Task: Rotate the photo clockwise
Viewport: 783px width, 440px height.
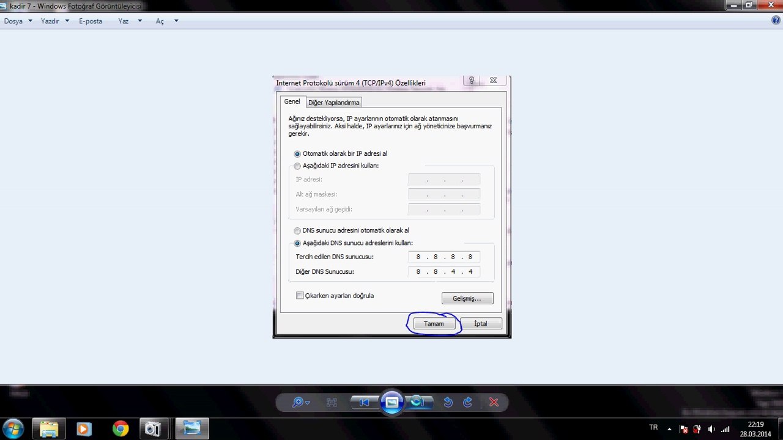Action: tap(468, 402)
